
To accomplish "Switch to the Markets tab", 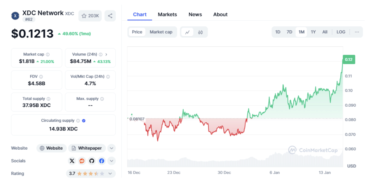I will [167, 15].
